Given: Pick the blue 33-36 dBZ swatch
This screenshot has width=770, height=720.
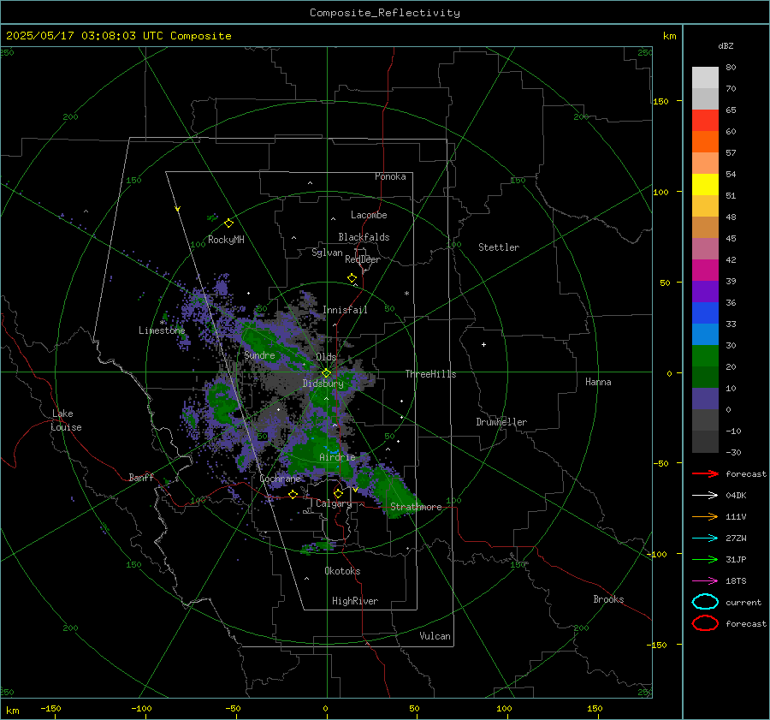Looking at the screenshot, I should (705, 313).
